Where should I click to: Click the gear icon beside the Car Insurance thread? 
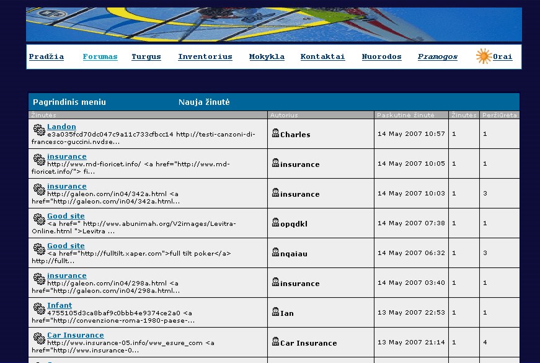coord(39,338)
